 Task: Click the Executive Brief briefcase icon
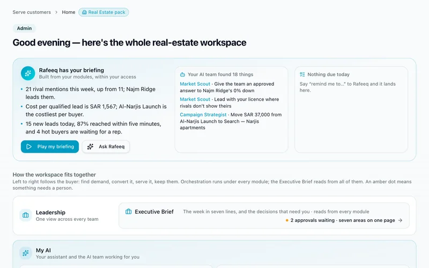(128, 211)
